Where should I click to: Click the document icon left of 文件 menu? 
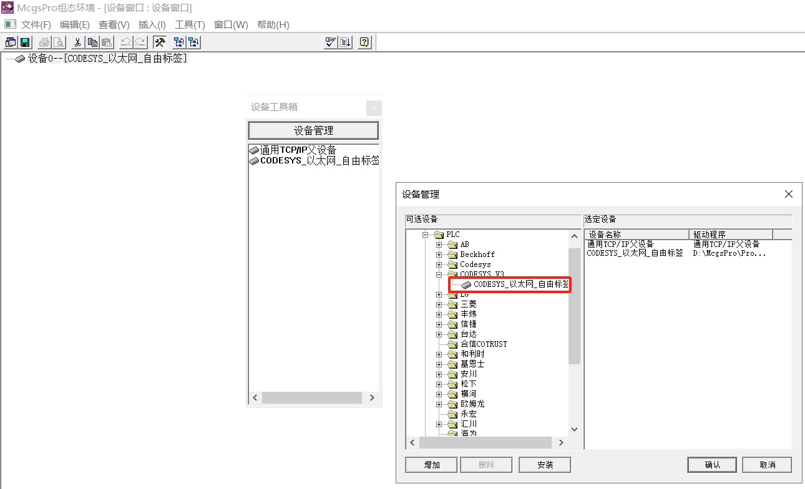coord(10,24)
